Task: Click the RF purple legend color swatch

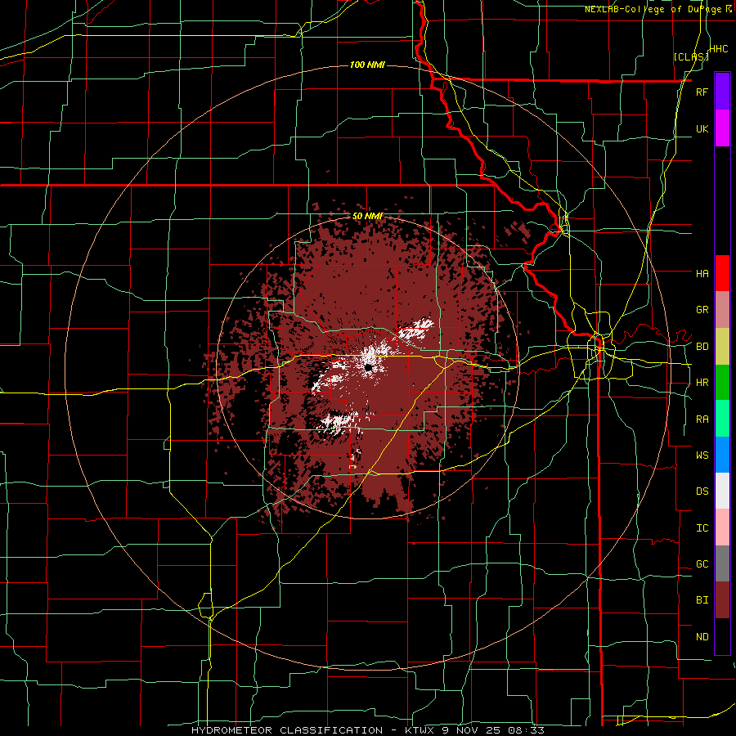Action: coord(722,92)
